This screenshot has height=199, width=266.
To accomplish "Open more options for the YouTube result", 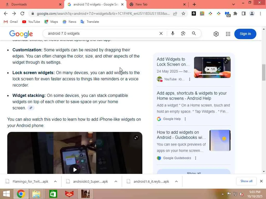I will tap(189, 79).
